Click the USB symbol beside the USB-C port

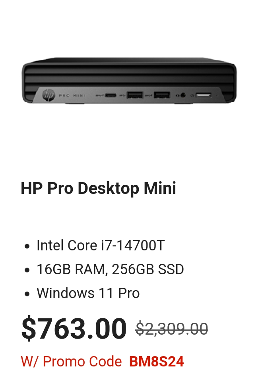[x=100, y=95]
